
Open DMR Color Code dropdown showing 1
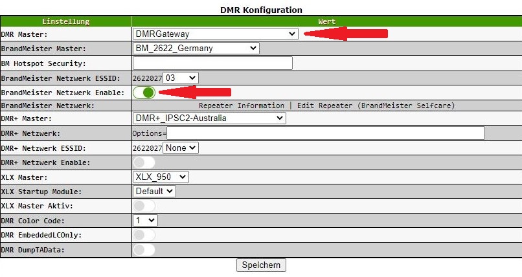pos(145,220)
